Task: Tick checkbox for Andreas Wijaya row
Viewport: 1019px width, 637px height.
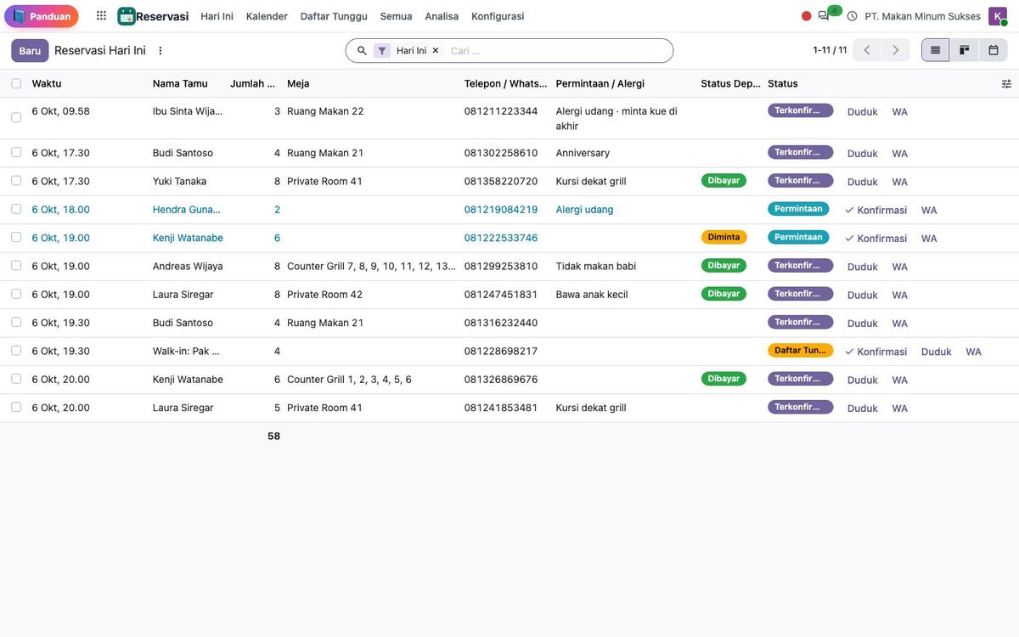Action: pos(16,266)
